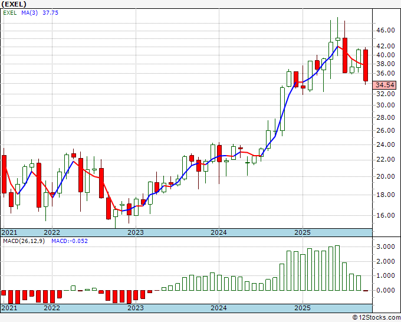Viewport: 401px width, 322px height.
Task: Click the 32.00 price axis label
Action: pyautogui.click(x=386, y=94)
